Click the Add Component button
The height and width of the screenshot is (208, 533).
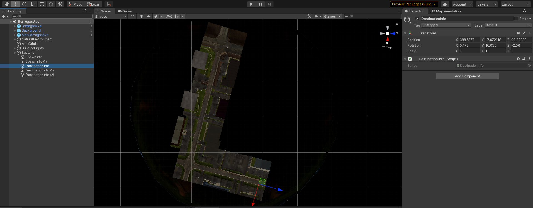(x=467, y=76)
